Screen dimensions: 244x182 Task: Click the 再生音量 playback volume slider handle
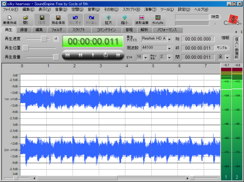click(56, 57)
